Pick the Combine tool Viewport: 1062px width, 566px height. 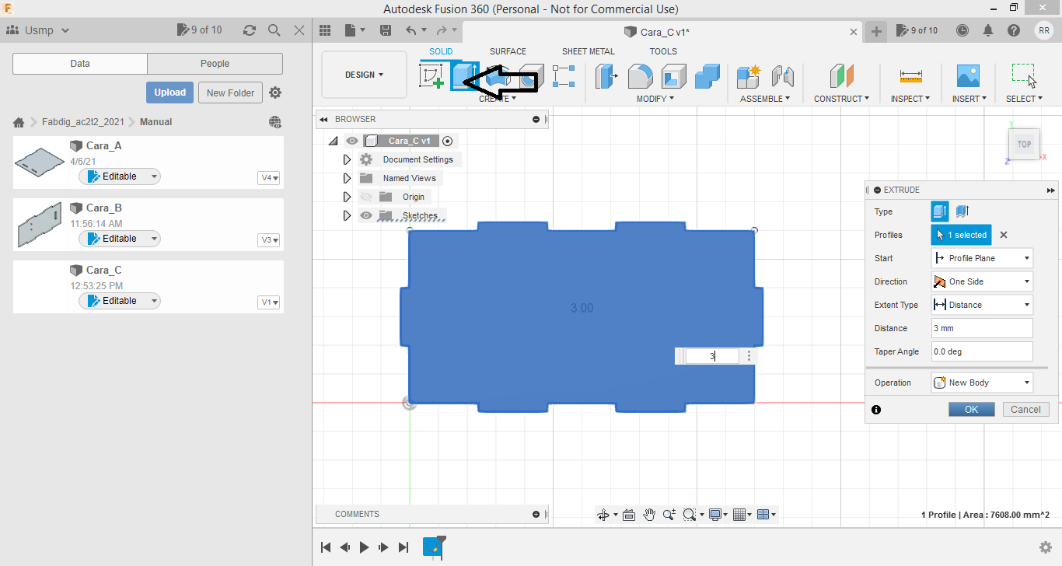pos(707,76)
